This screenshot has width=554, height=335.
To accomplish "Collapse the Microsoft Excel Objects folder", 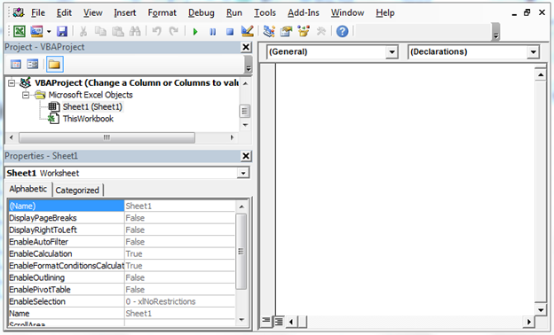I will (26, 95).
